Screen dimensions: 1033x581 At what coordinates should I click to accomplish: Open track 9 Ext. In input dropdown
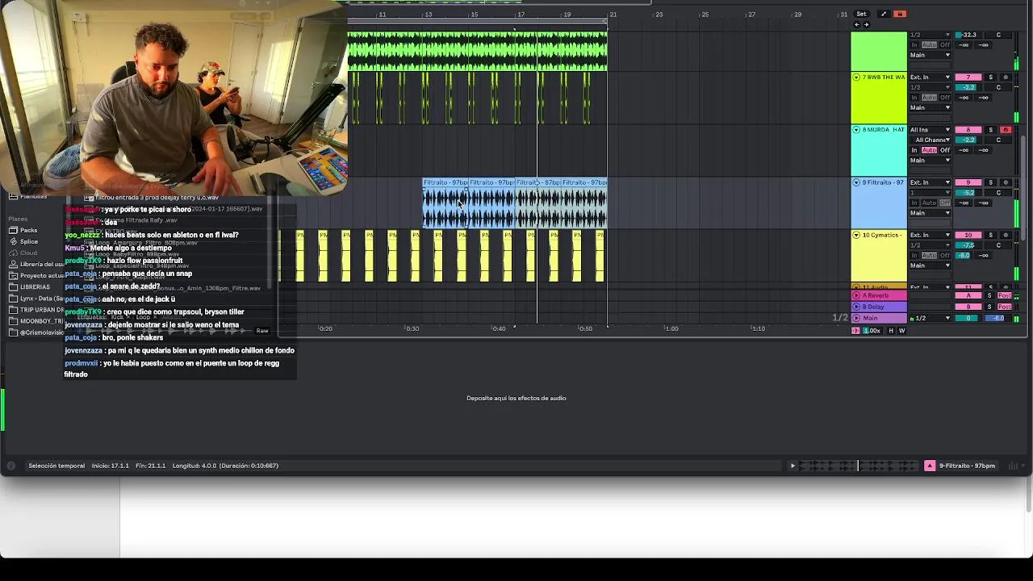click(x=931, y=182)
